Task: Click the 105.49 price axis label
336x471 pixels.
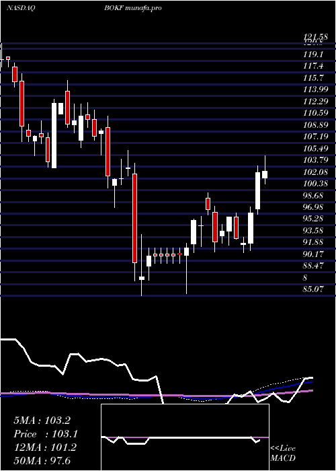Action: pyautogui.click(x=316, y=149)
